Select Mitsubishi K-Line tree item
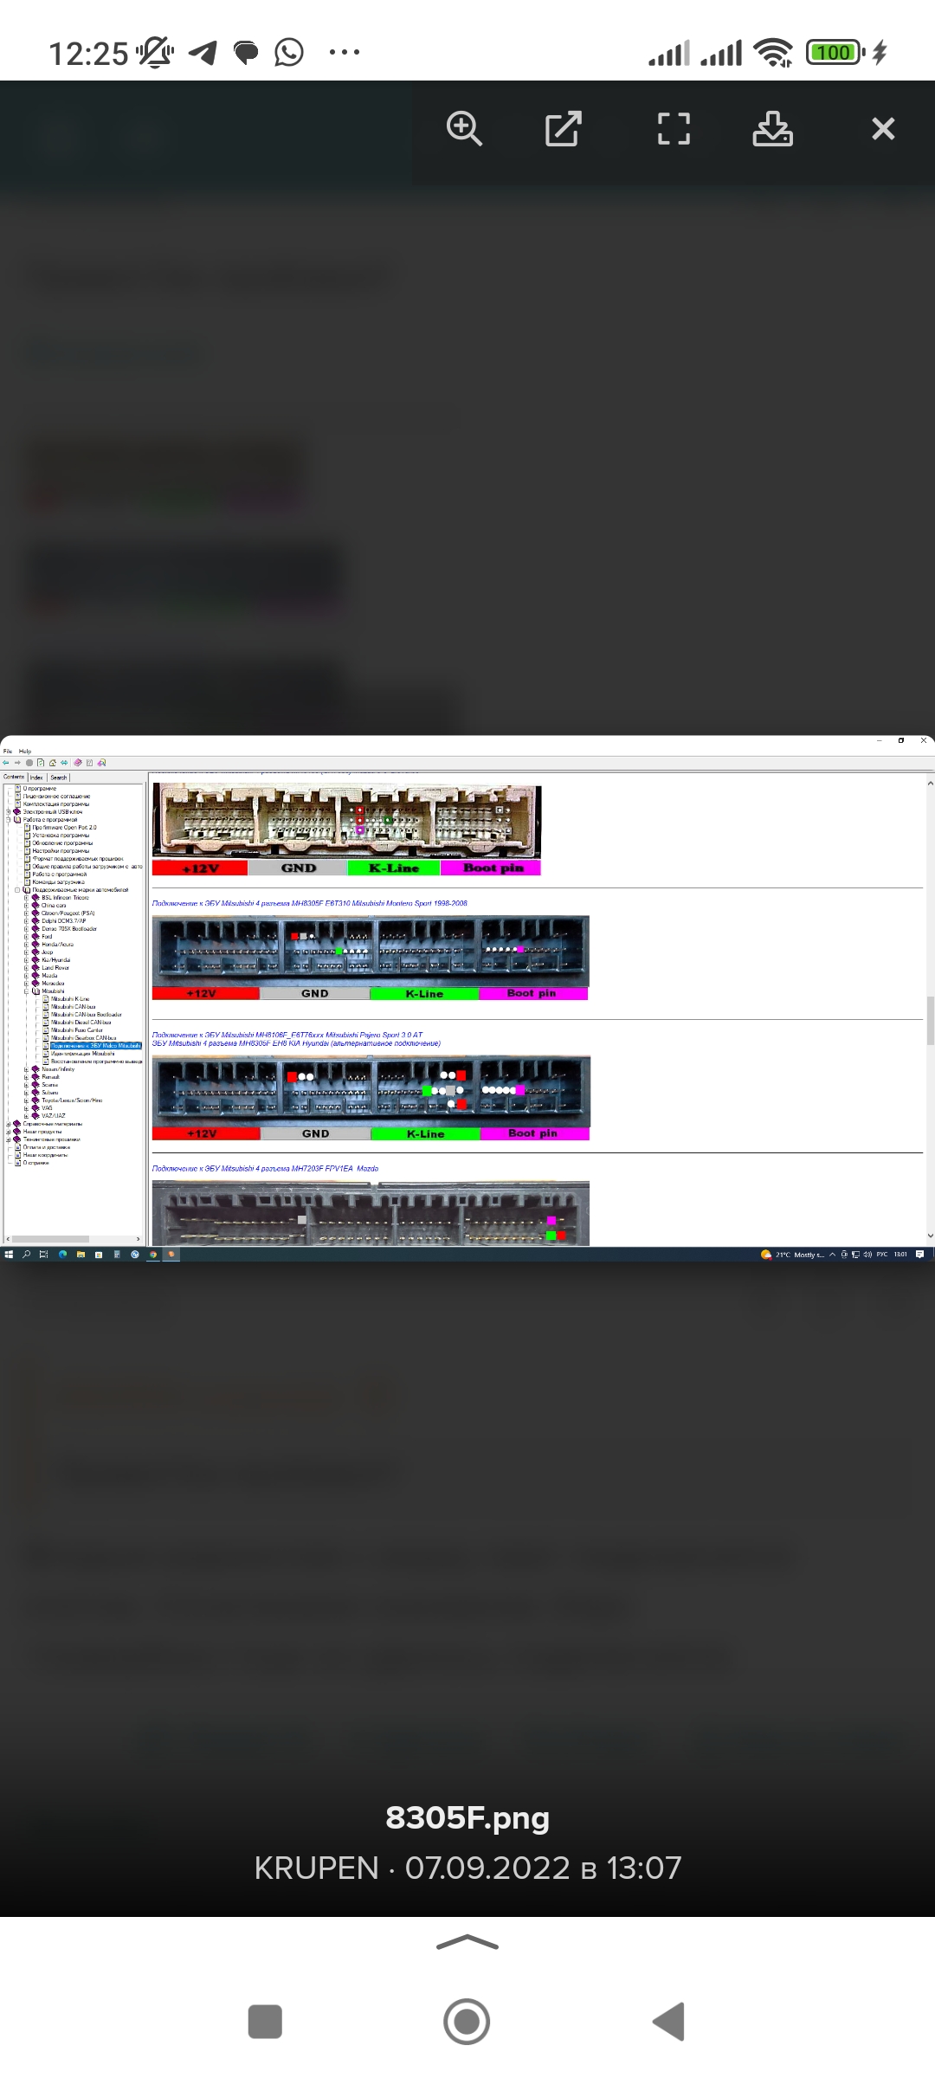The height and width of the screenshot is (2078, 935). click(70, 999)
